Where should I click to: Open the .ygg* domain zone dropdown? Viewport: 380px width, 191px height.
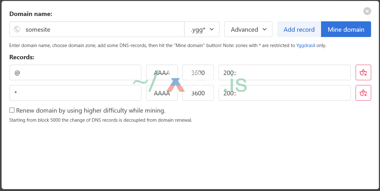[x=203, y=29]
